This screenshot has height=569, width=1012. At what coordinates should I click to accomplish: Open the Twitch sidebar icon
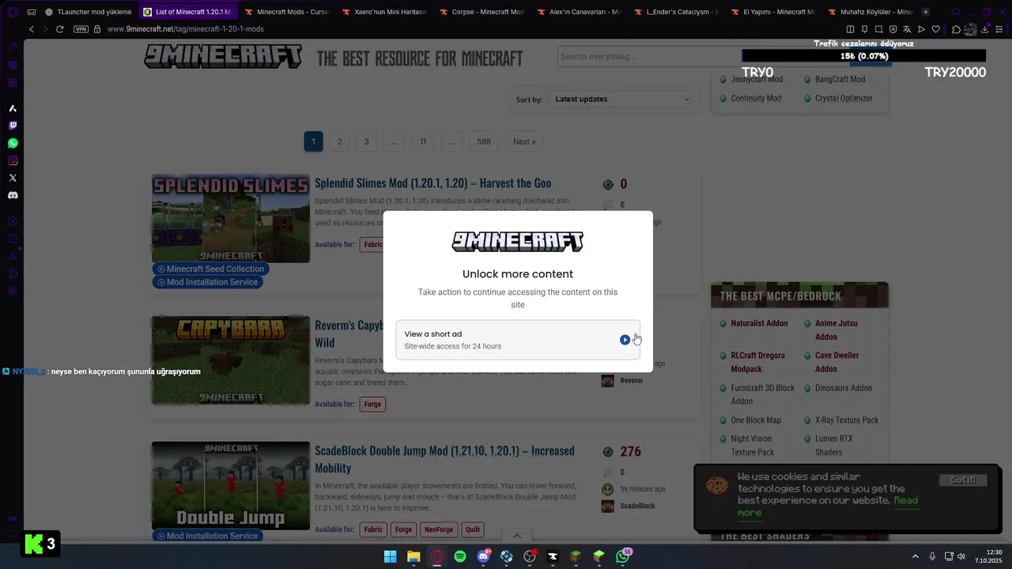point(13,126)
